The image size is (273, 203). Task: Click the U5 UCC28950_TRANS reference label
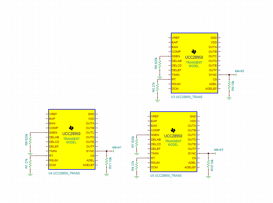166,176
